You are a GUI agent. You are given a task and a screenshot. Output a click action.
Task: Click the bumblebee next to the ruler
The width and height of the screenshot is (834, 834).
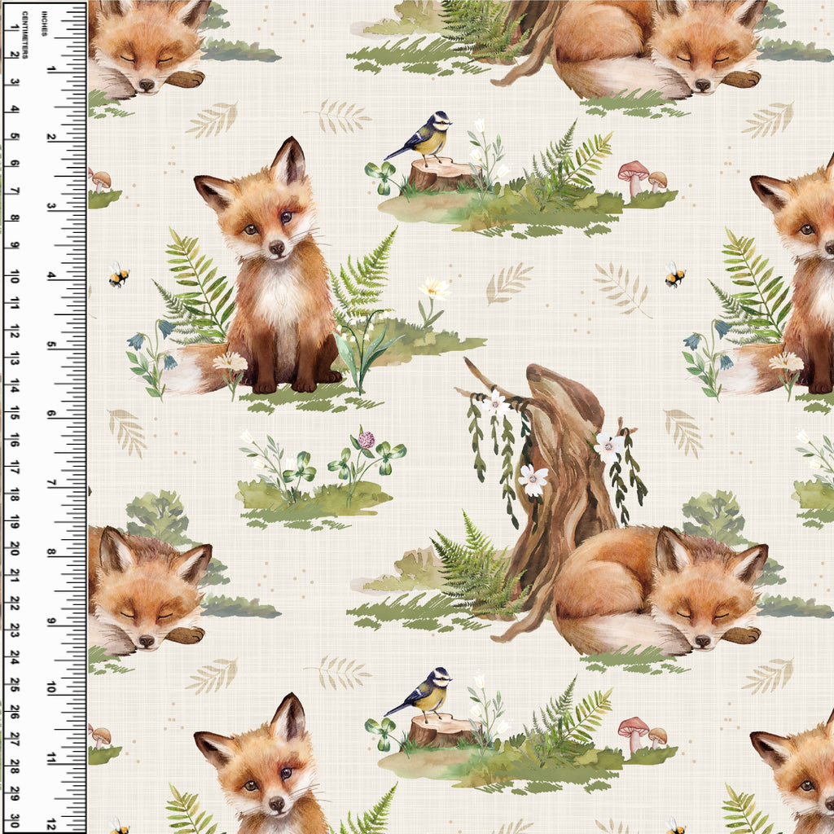coord(119,275)
